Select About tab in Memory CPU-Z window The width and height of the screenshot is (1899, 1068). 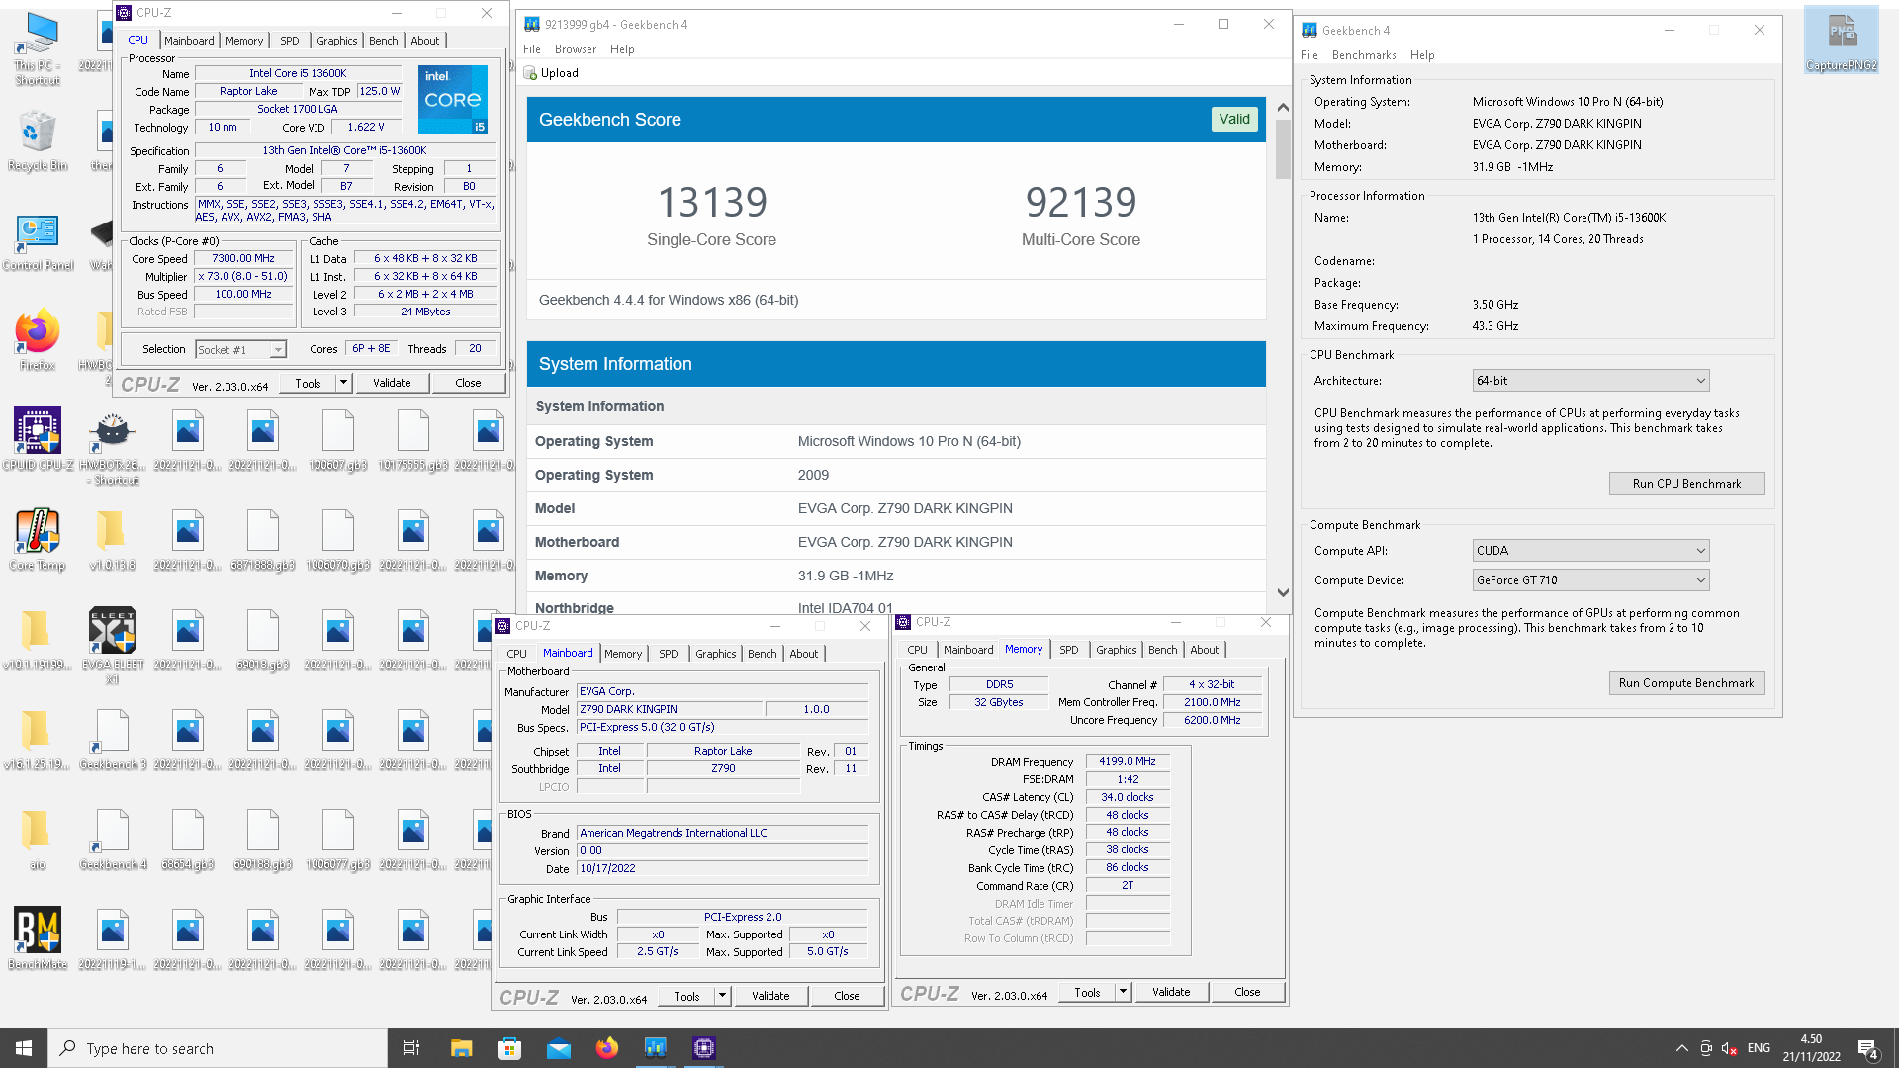1204,650
